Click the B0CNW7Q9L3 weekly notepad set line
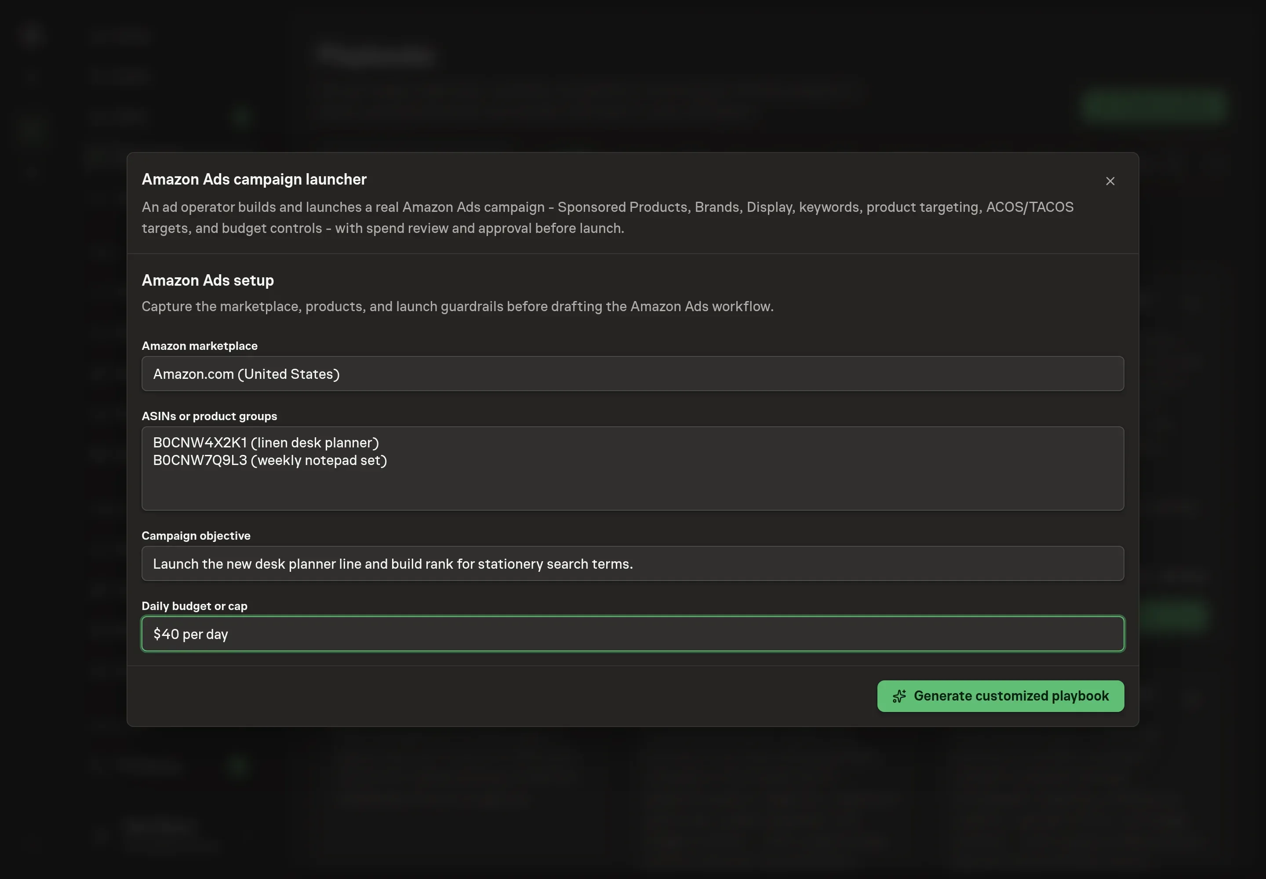This screenshot has height=879, width=1266. click(270, 461)
